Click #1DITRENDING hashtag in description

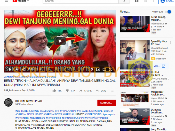coord(93,114)
